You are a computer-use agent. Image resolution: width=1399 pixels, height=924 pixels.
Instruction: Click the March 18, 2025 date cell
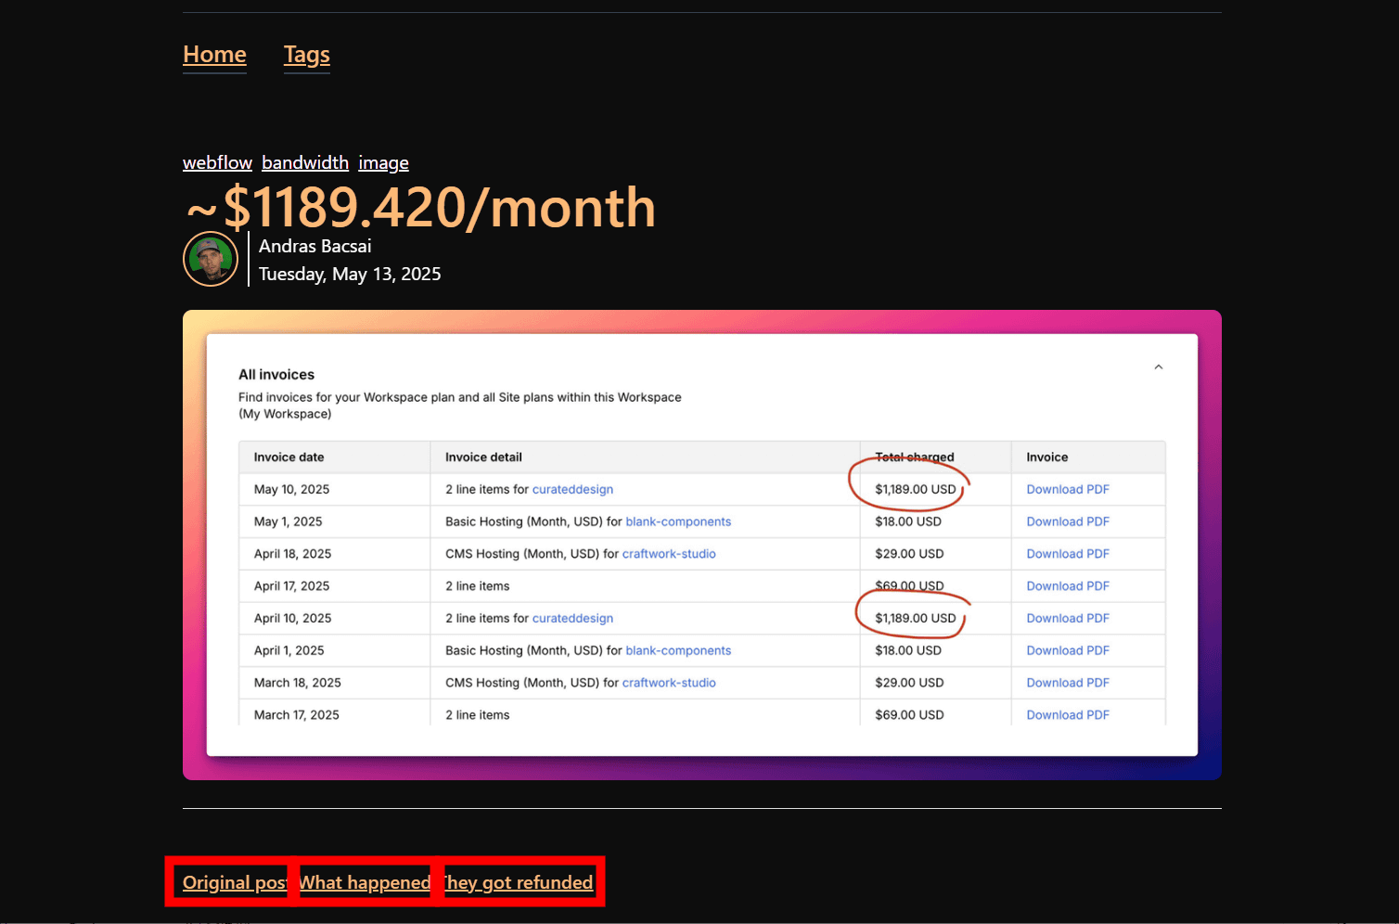pos(298,683)
